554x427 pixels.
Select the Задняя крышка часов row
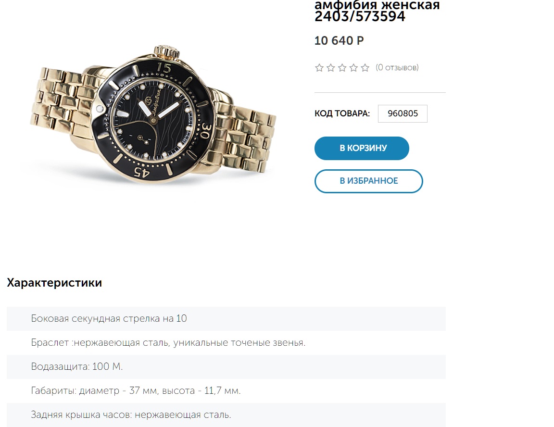(x=226, y=414)
